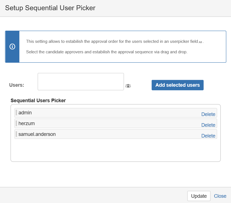Viewport: 231px width, 203px height.
Task: Click the info icon in the blue banner
Action: coord(12,47)
